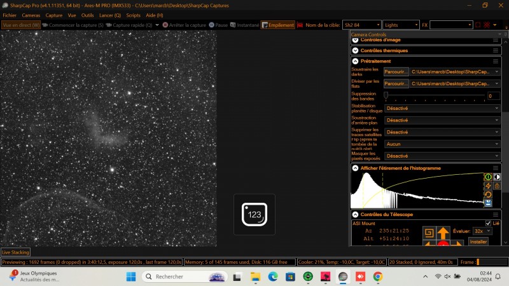The height and width of the screenshot is (286, 509).
Task: Reset the histogram stretch with circular arrow
Action: click(488, 194)
